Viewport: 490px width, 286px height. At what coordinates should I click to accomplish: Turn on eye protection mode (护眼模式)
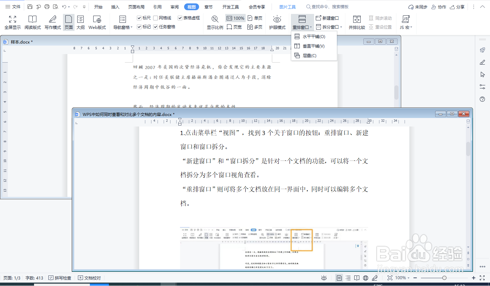tap(277, 22)
